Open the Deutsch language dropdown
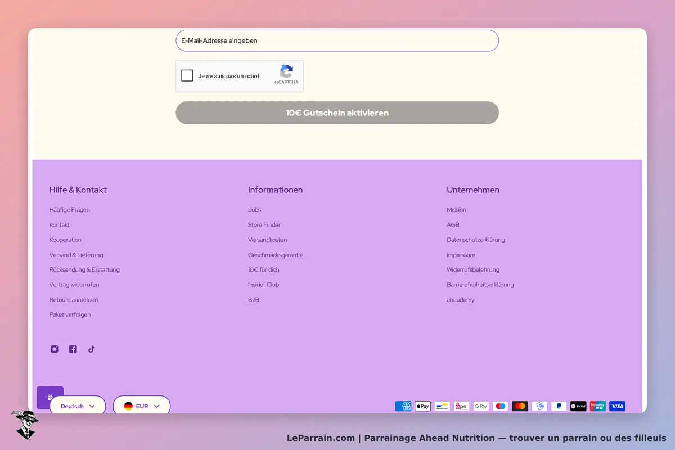The image size is (675, 450). 78,405
